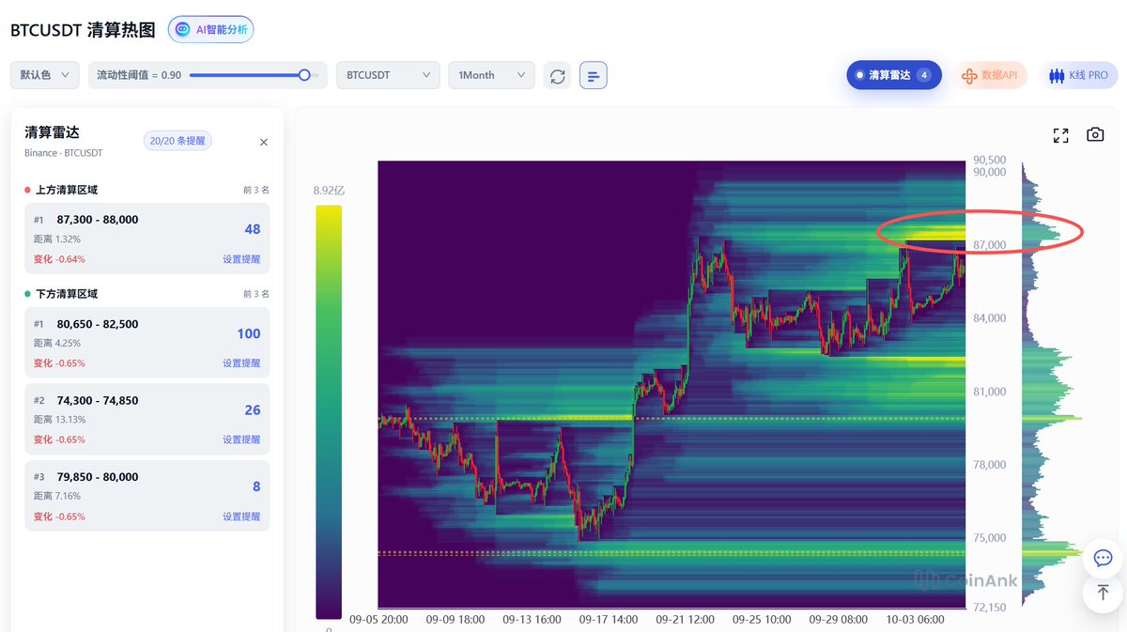Click the 09-21 12:00 time axis label
This screenshot has height=632, width=1127.
point(685,620)
